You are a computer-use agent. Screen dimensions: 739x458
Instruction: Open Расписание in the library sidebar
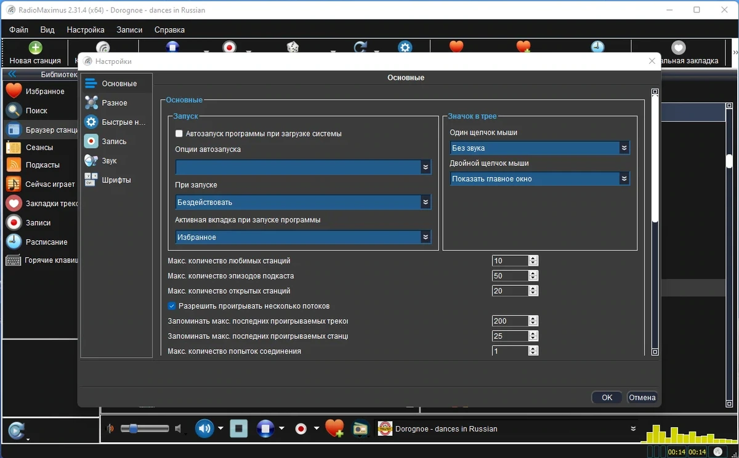(x=41, y=242)
